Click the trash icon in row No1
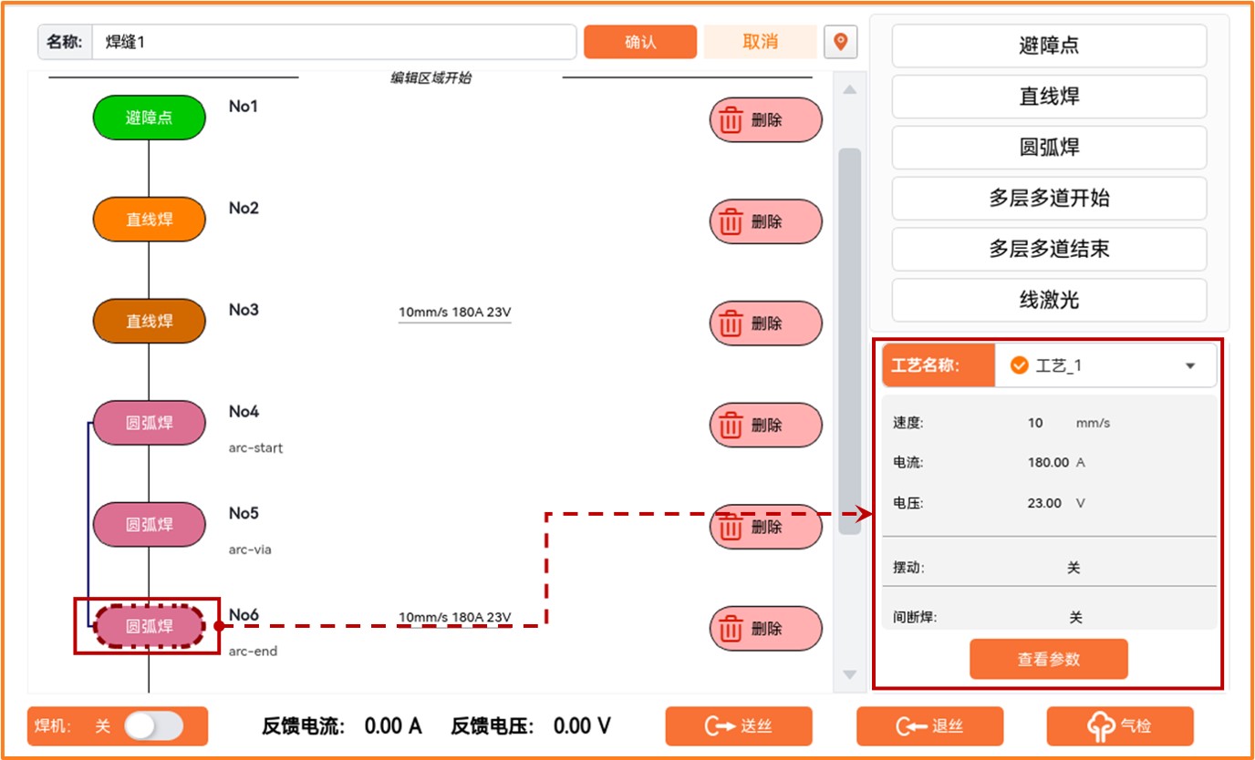1255x760 pixels. click(x=731, y=120)
